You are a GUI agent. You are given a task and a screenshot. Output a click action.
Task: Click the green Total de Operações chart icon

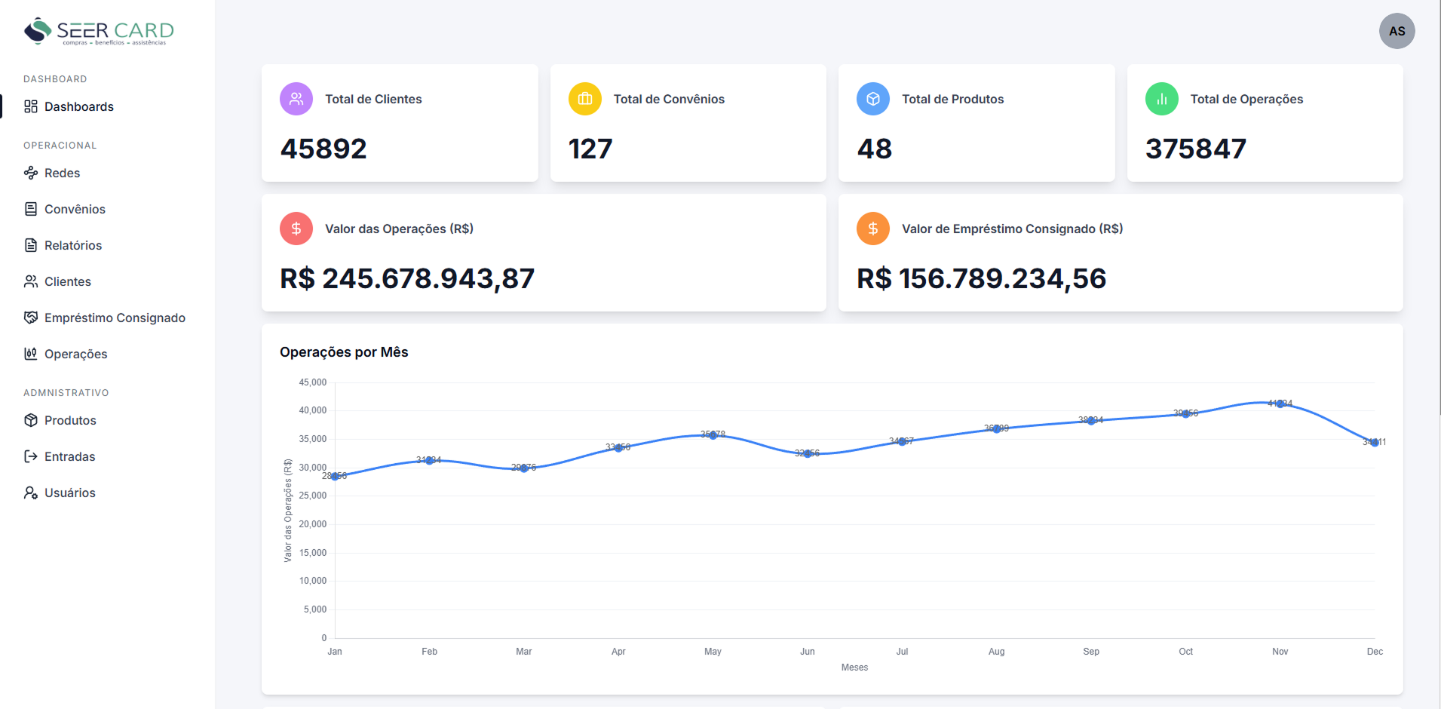click(1161, 99)
